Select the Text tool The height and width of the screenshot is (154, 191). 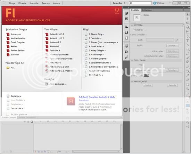tap(188, 40)
